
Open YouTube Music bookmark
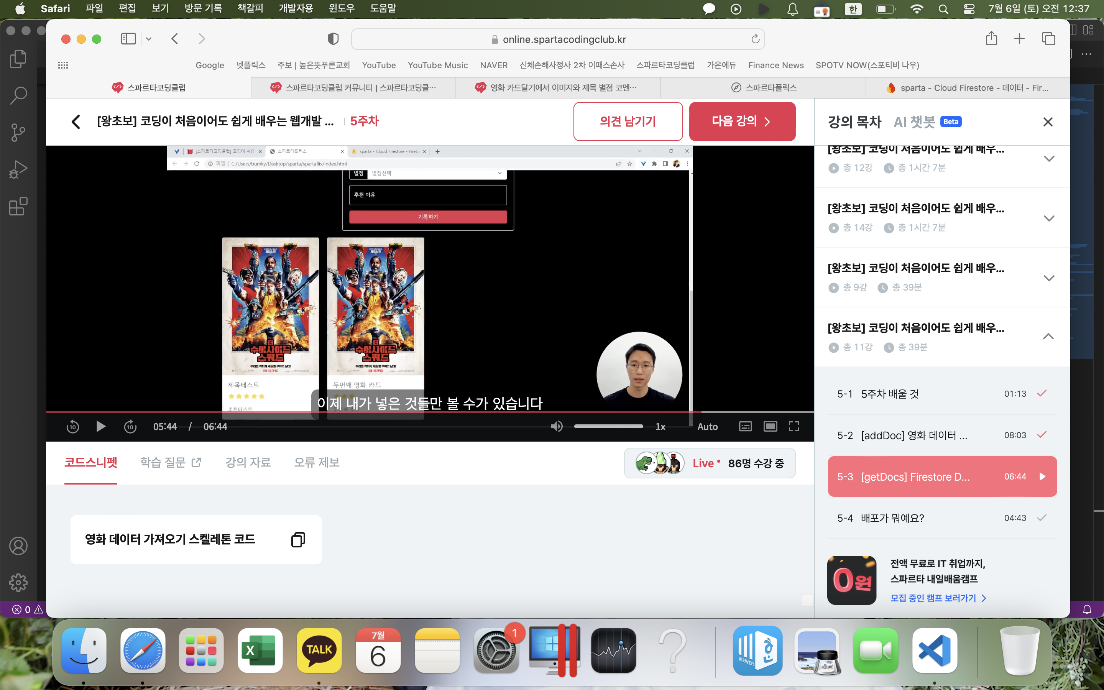click(x=437, y=65)
